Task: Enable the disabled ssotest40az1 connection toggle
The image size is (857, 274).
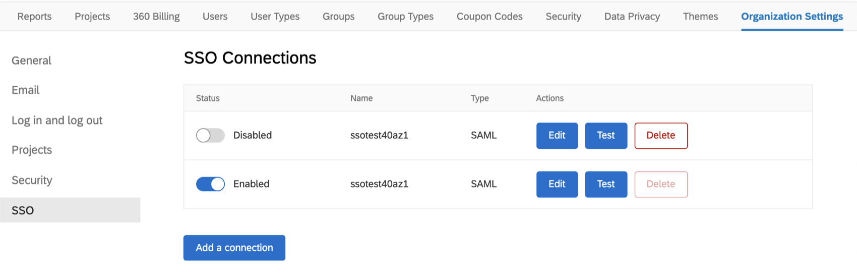Action: pyautogui.click(x=210, y=135)
